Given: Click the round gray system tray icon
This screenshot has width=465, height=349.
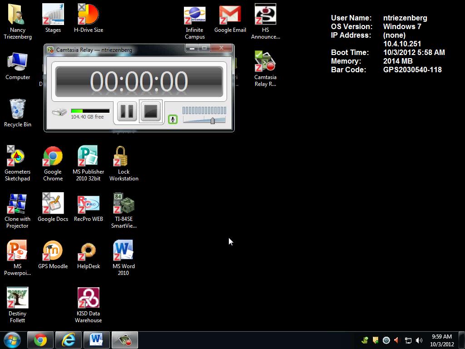Looking at the screenshot, I should point(386,340).
